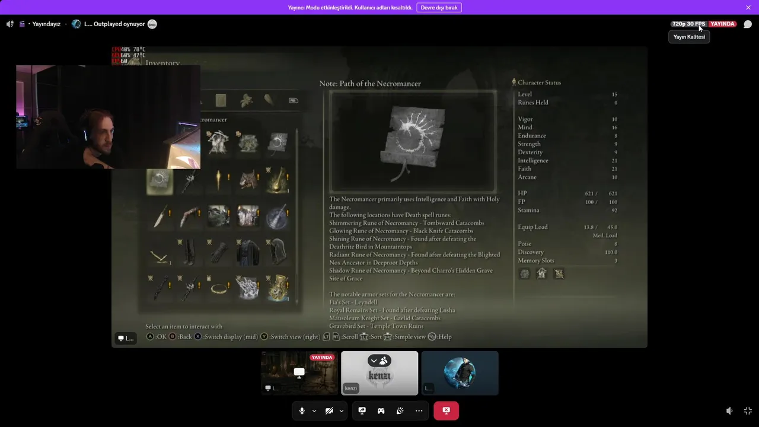
Task: Open more options three dots
Action: coord(419,411)
